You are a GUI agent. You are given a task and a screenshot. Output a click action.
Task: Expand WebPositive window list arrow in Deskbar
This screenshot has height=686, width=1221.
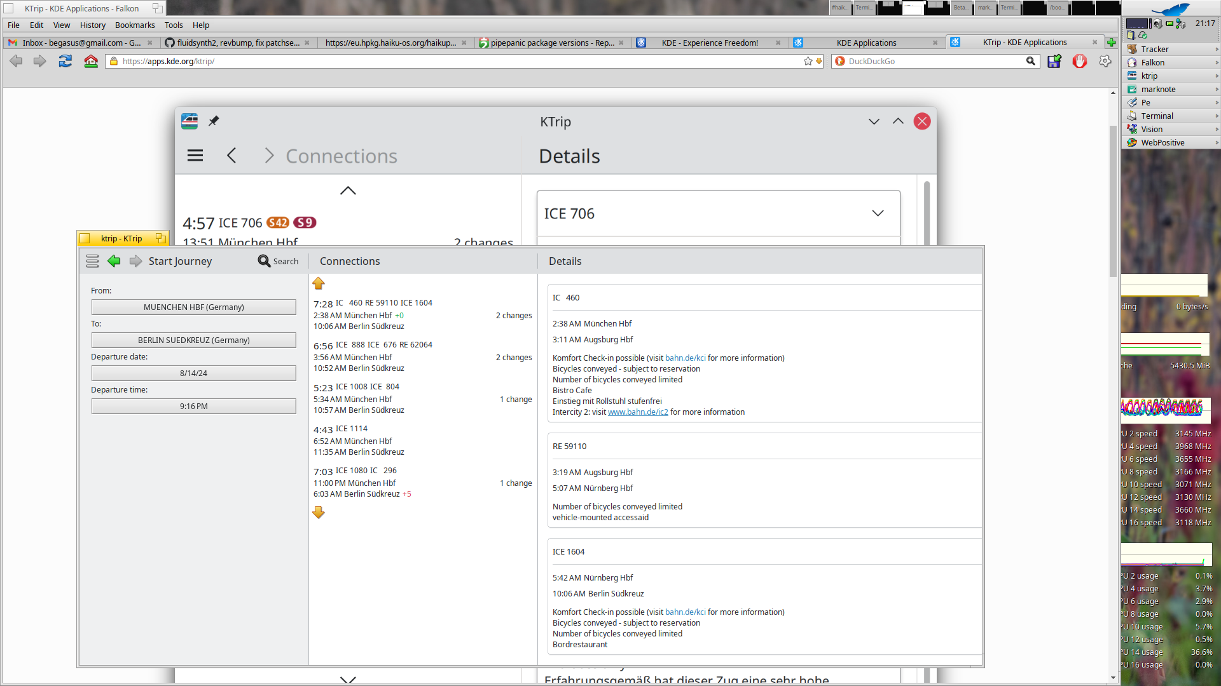click(x=1216, y=142)
